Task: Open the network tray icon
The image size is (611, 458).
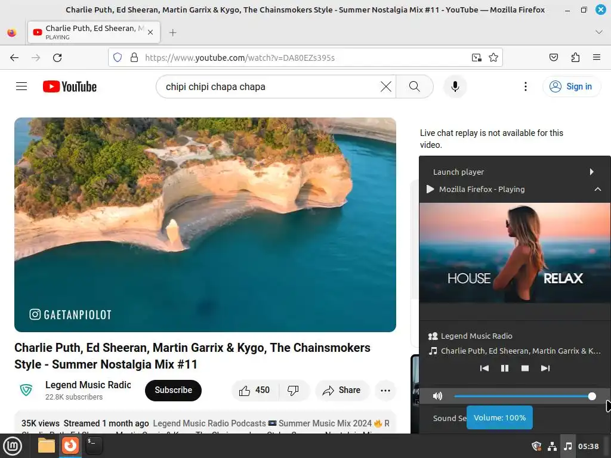Action: point(552,446)
